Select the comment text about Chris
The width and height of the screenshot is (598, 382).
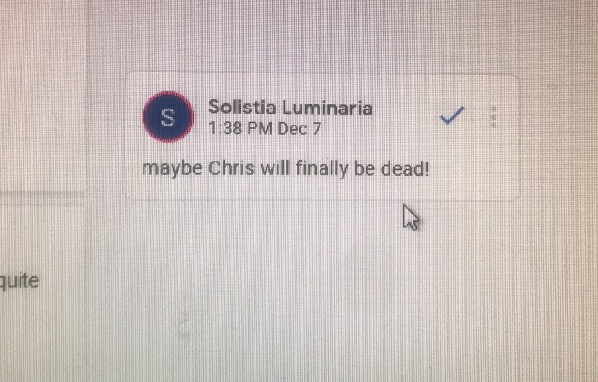coord(285,168)
